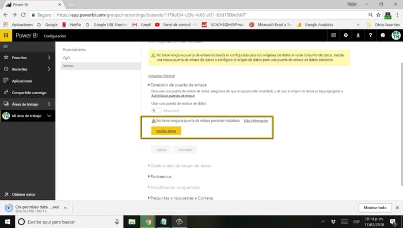403x228 pixels.
Task: Open the user profile avatar in header
Action: [x=396, y=36]
